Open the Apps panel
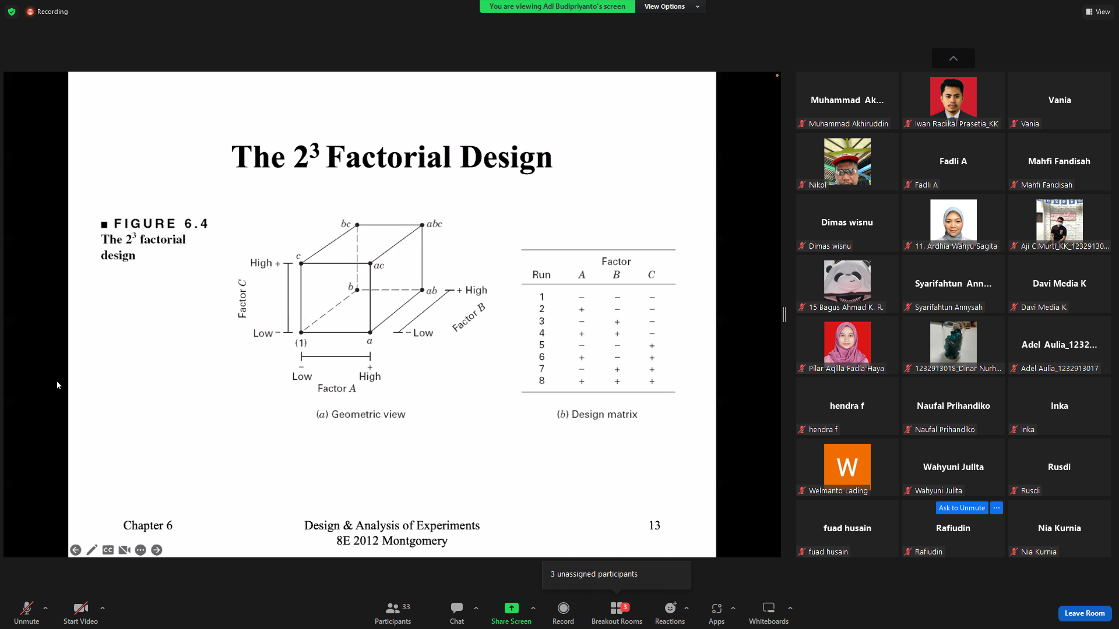 (x=716, y=613)
